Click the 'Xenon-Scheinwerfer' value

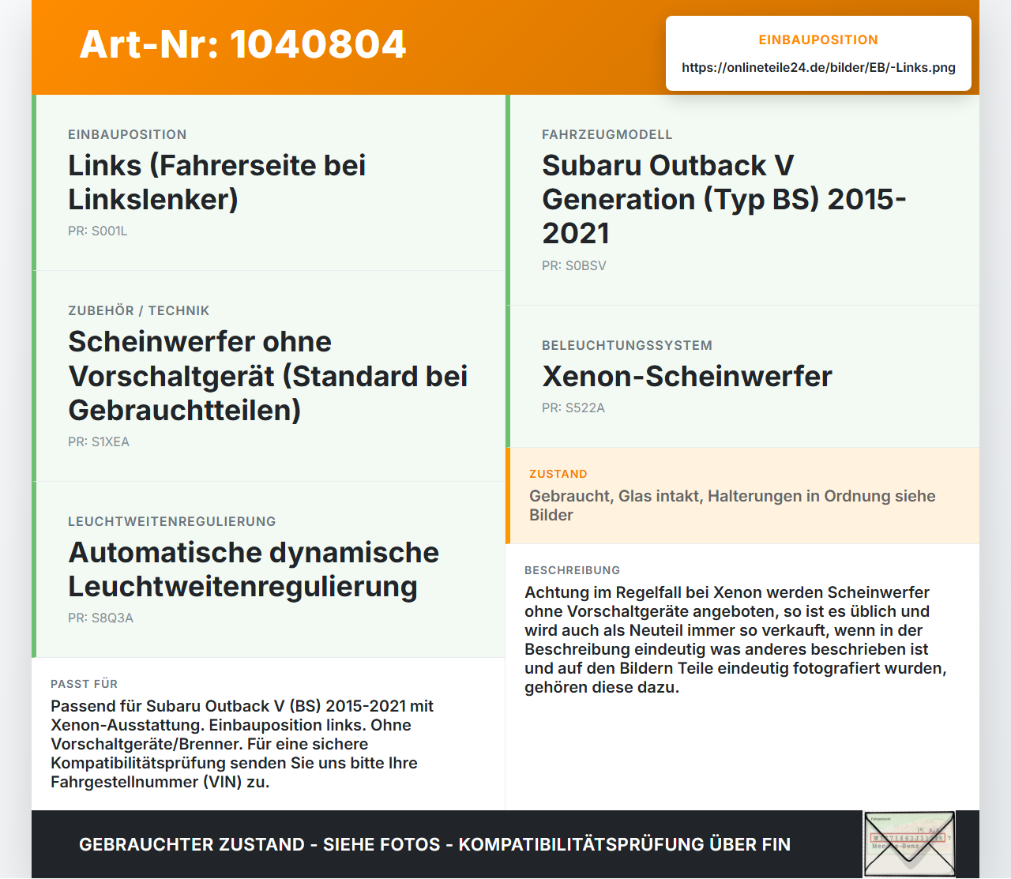coord(687,377)
